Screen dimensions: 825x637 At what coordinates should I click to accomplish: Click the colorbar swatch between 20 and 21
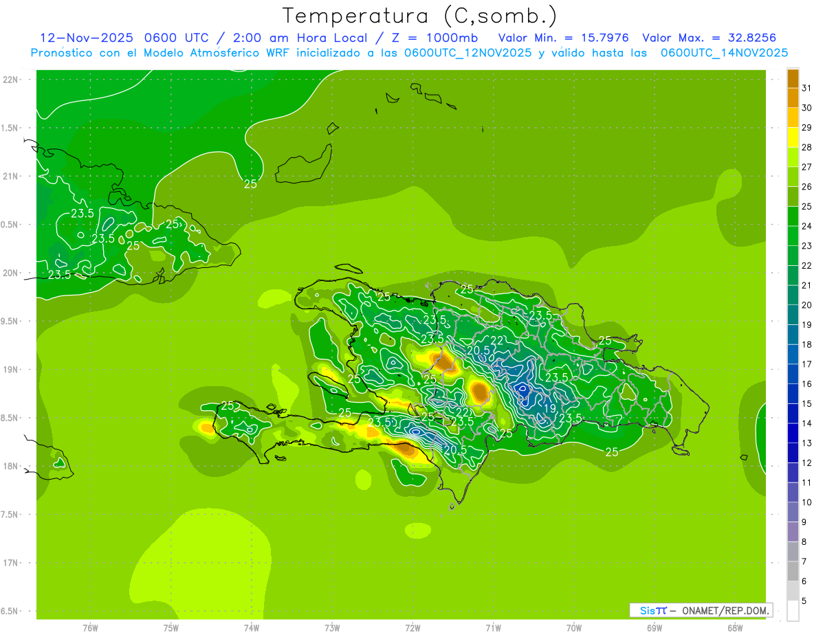(x=793, y=295)
